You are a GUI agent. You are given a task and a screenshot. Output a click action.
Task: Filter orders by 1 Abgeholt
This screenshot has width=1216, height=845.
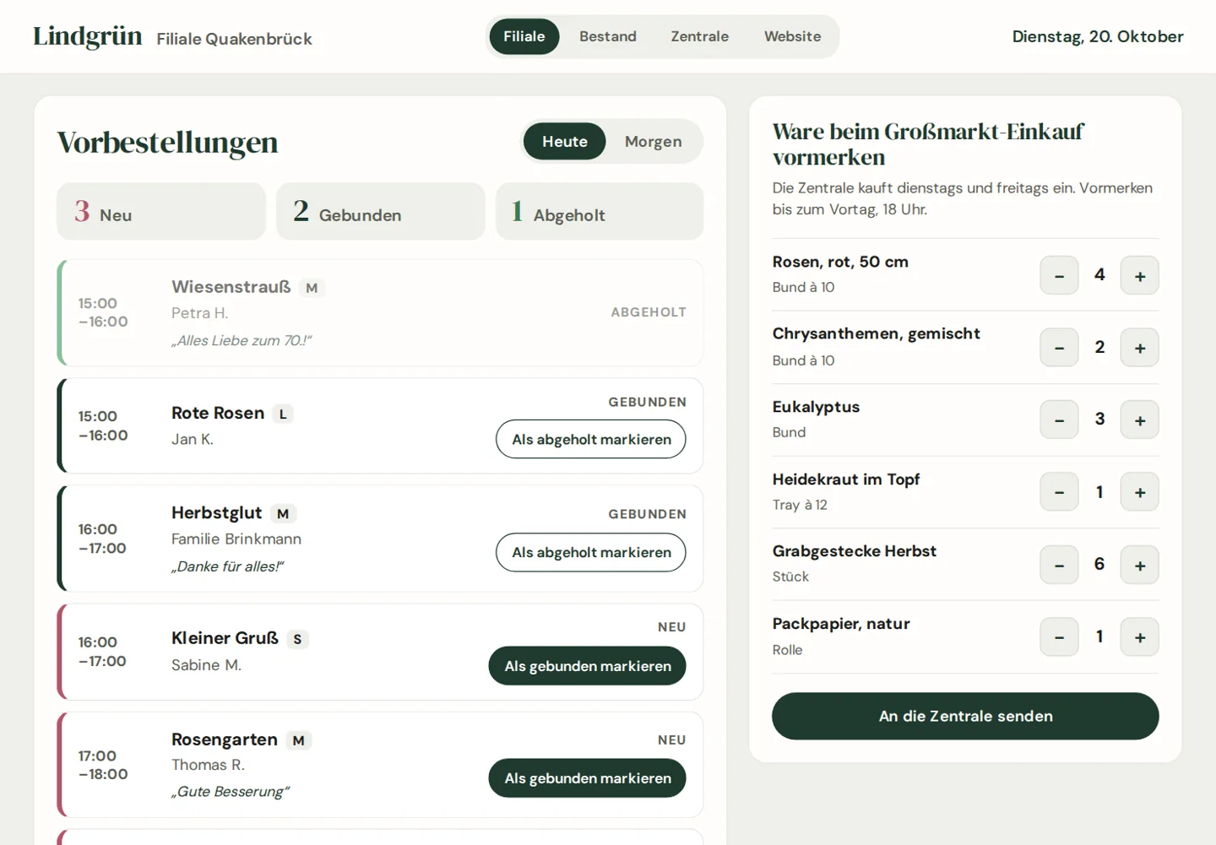pyautogui.click(x=600, y=211)
